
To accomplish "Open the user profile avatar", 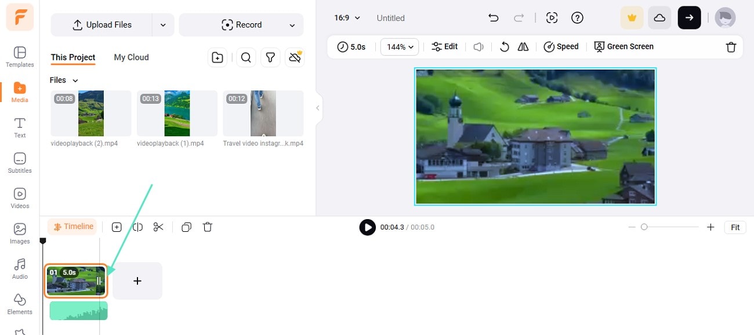I will (725, 18).
